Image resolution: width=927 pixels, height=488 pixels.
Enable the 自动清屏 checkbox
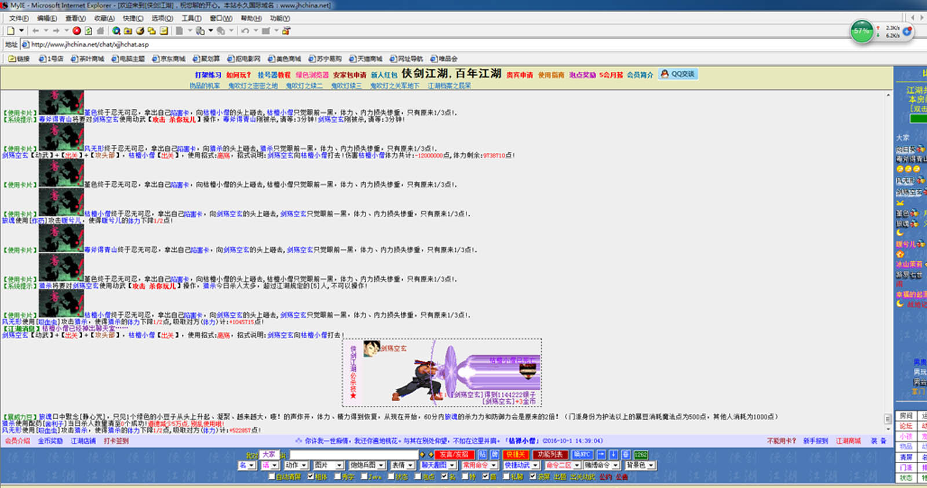click(x=272, y=477)
